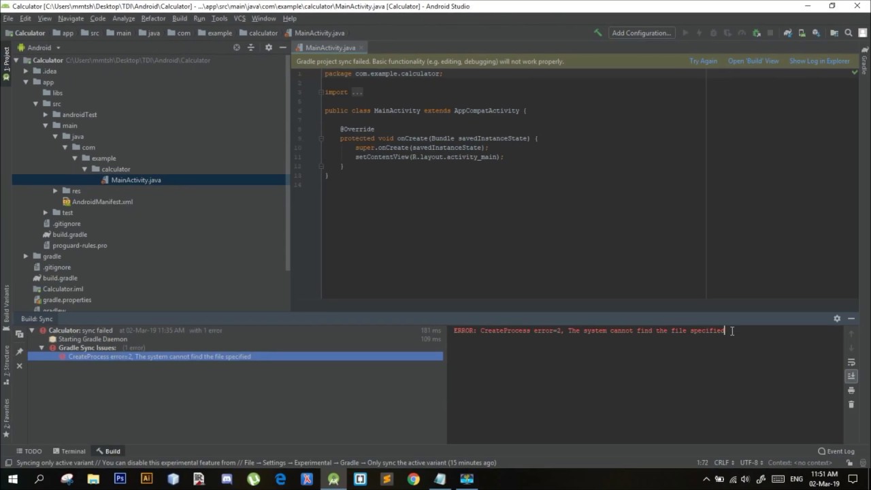871x490 pixels.
Task: Open the Refactor menu
Action: tap(153, 18)
